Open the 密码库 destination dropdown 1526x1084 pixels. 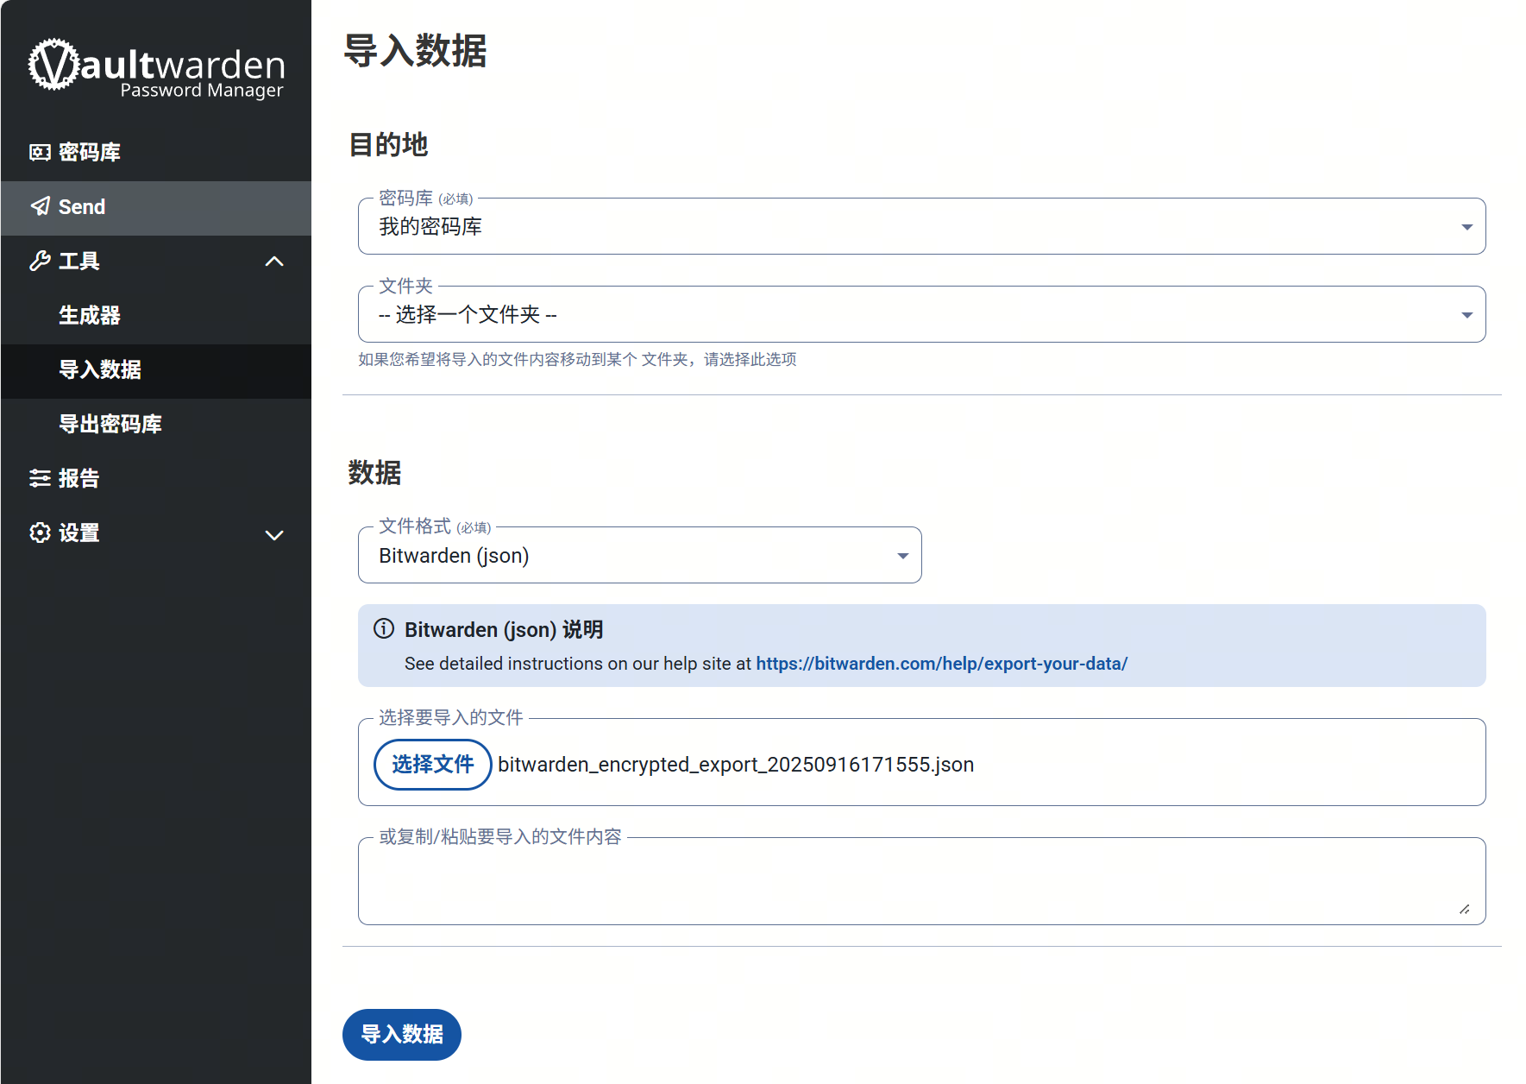[x=920, y=227]
